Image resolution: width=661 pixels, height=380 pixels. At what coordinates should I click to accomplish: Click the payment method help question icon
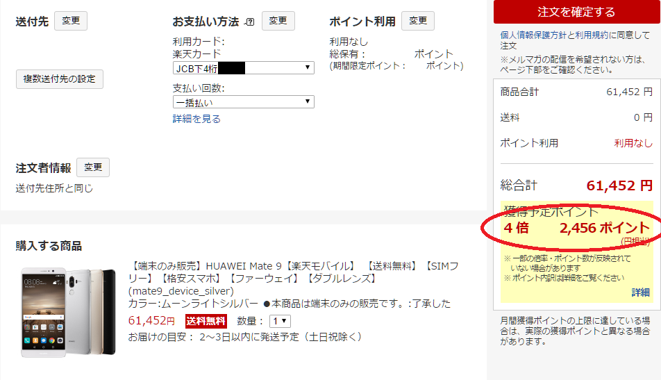(250, 22)
